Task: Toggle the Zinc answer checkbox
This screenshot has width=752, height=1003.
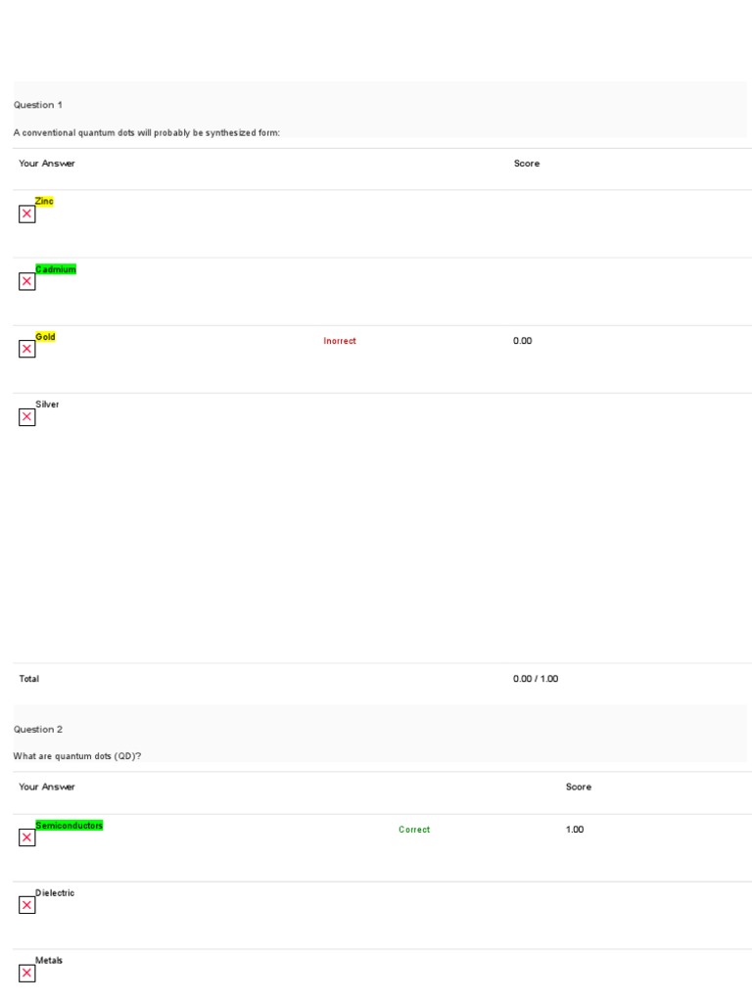Action: (x=26, y=215)
